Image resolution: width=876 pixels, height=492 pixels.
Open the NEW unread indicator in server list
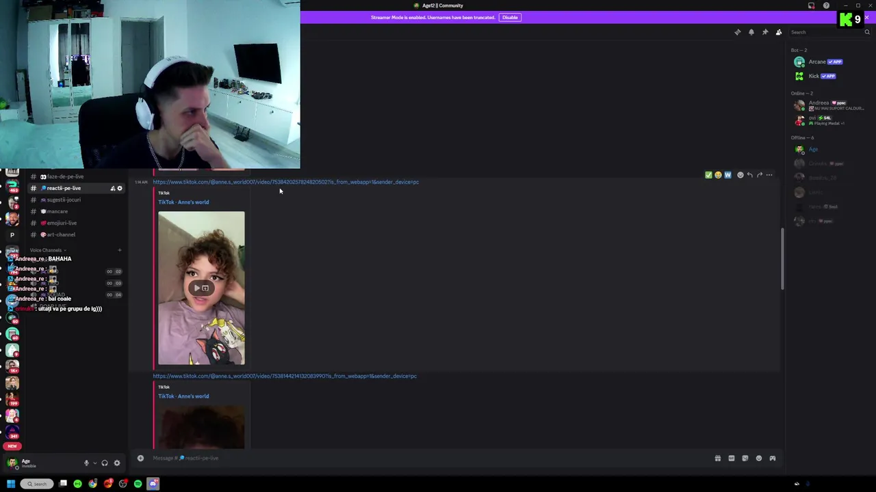click(x=12, y=446)
